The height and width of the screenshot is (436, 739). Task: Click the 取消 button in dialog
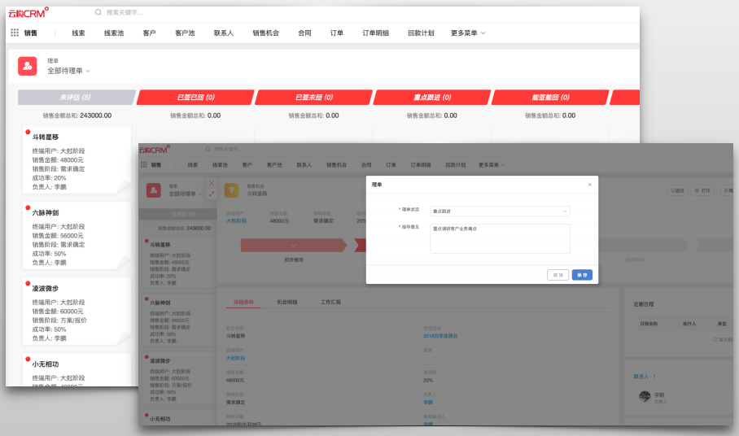pyautogui.click(x=558, y=275)
